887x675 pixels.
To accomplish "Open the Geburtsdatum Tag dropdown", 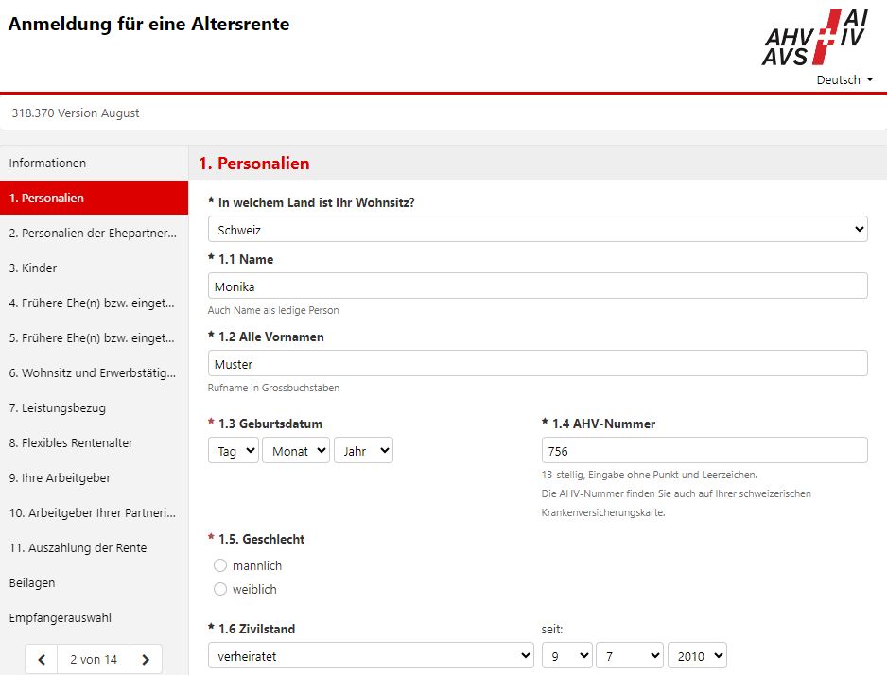I will (x=233, y=451).
